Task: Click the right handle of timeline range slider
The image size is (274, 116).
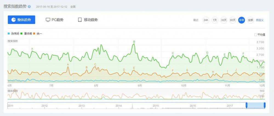Action: coord(265,105)
